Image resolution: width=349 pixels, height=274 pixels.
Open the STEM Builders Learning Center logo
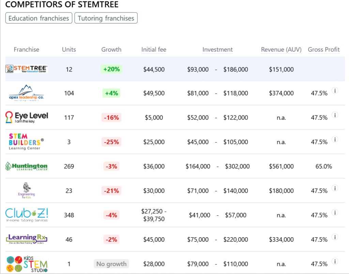tap(27, 142)
